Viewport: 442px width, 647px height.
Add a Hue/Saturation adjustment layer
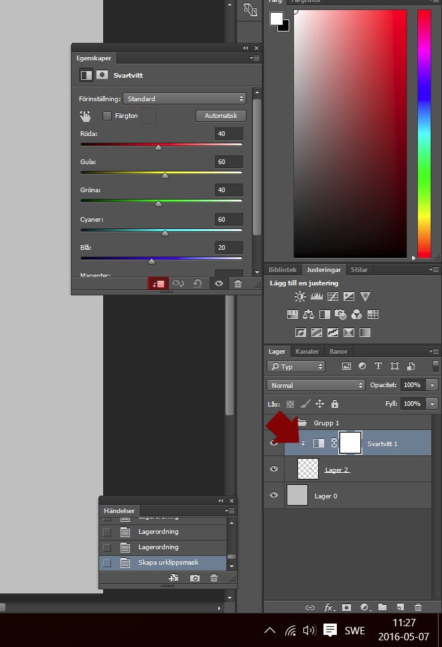(292, 314)
